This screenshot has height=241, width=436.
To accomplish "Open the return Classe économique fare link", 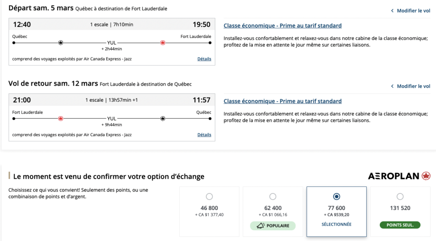I will [282, 101].
